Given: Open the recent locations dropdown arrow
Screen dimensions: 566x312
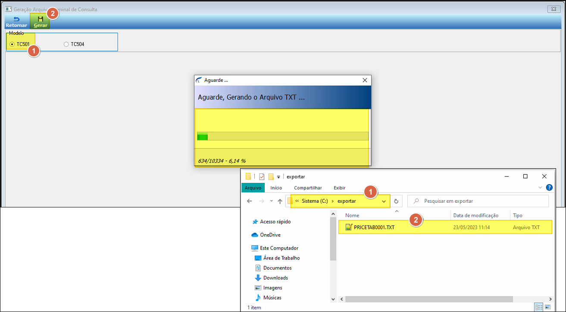Looking at the screenshot, I should tap(271, 201).
